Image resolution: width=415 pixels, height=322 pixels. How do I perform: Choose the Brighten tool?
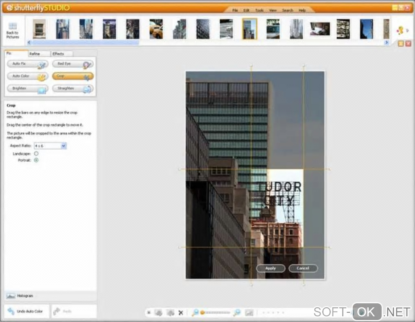click(27, 89)
